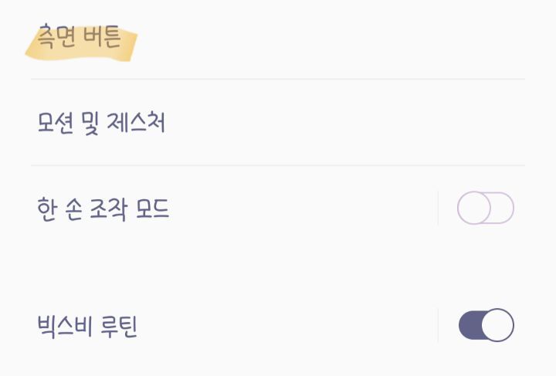This screenshot has height=376, width=556.
Task: Open the 측면 버튼 settings
Action: (80, 39)
